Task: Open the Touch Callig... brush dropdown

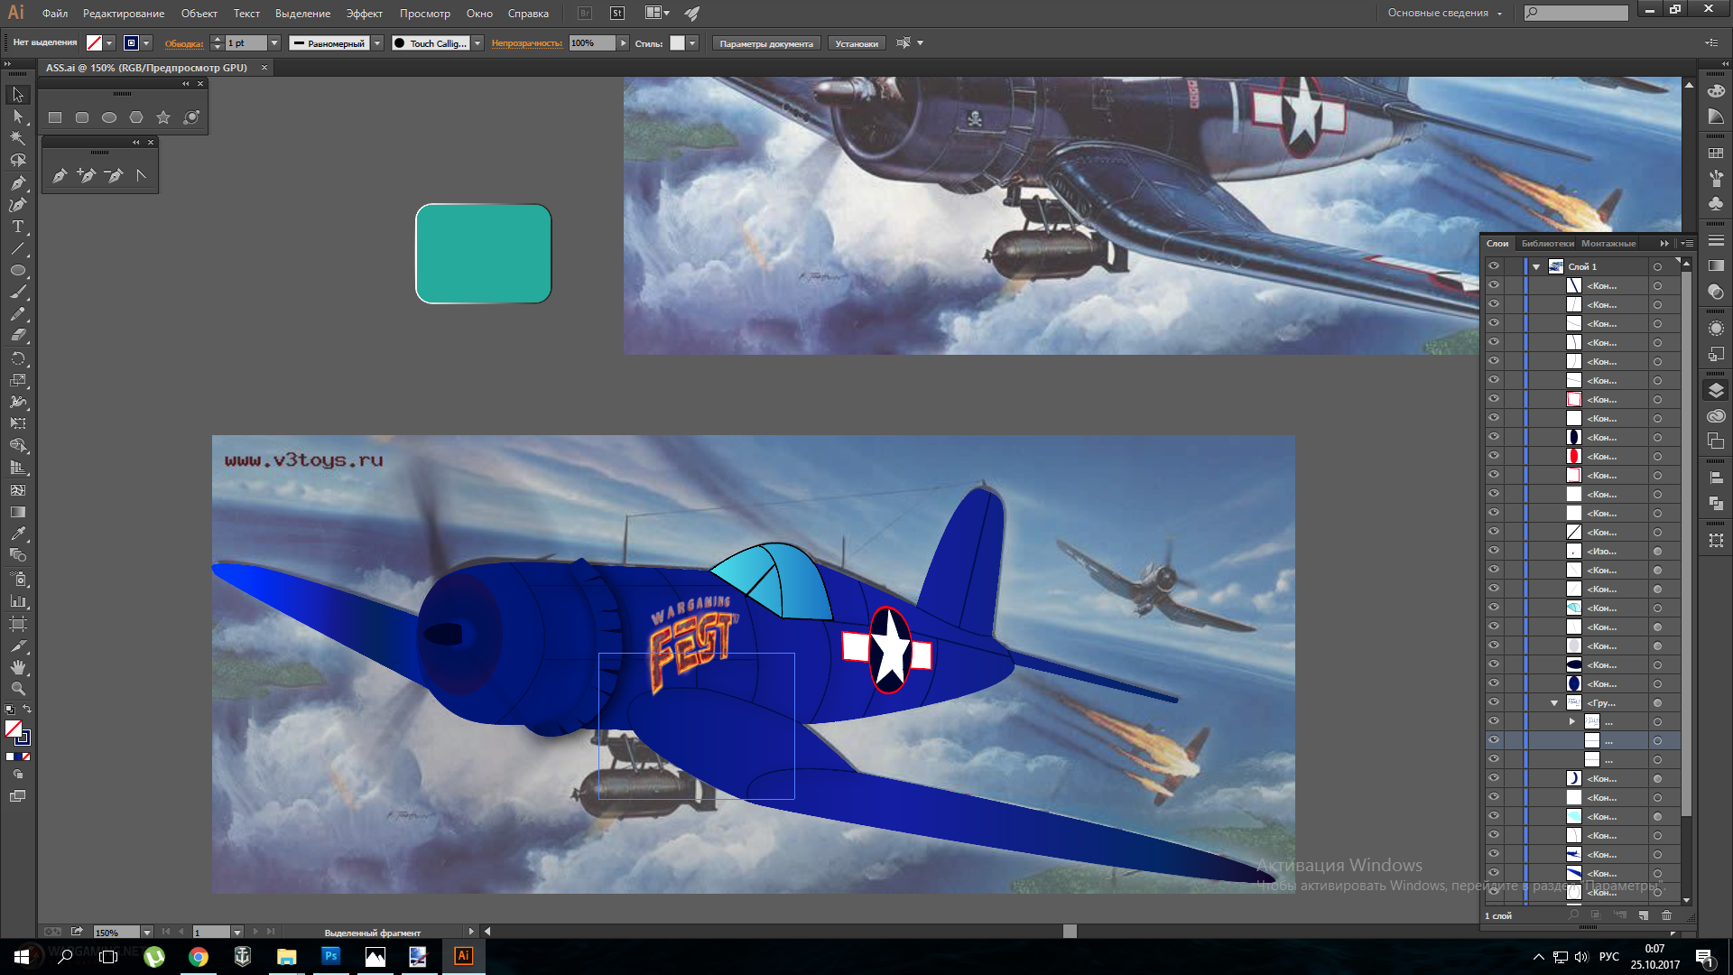Action: tap(477, 43)
